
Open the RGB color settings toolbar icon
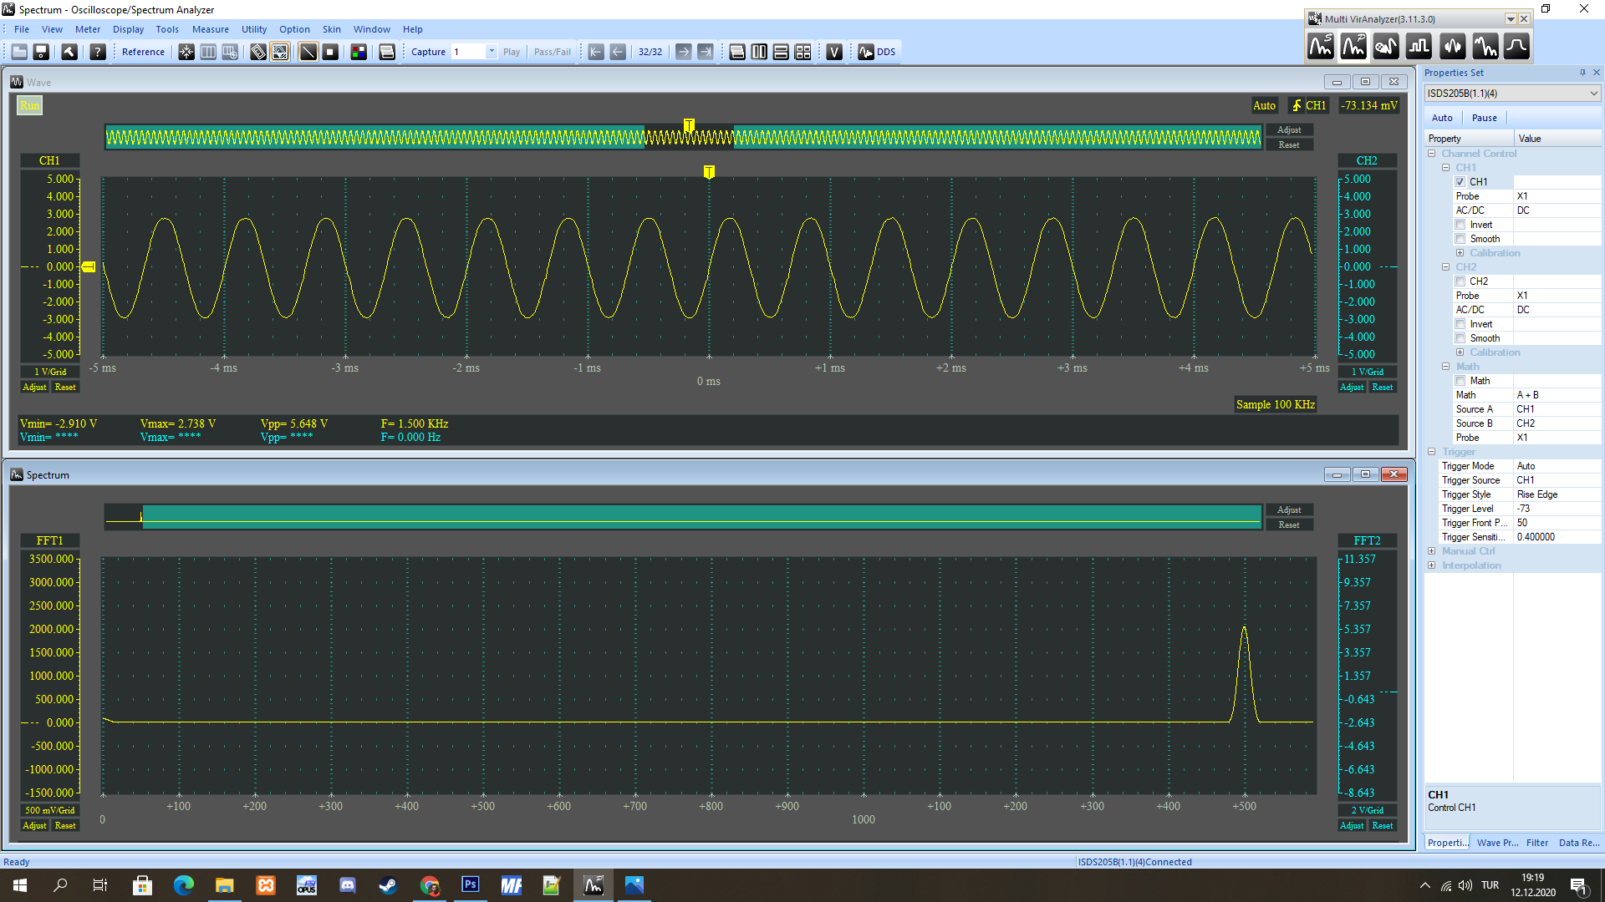359,52
